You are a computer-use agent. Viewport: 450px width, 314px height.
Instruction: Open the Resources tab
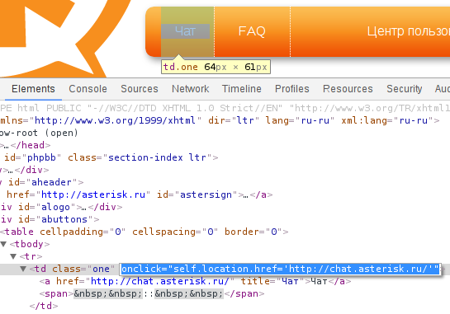[x=348, y=89]
